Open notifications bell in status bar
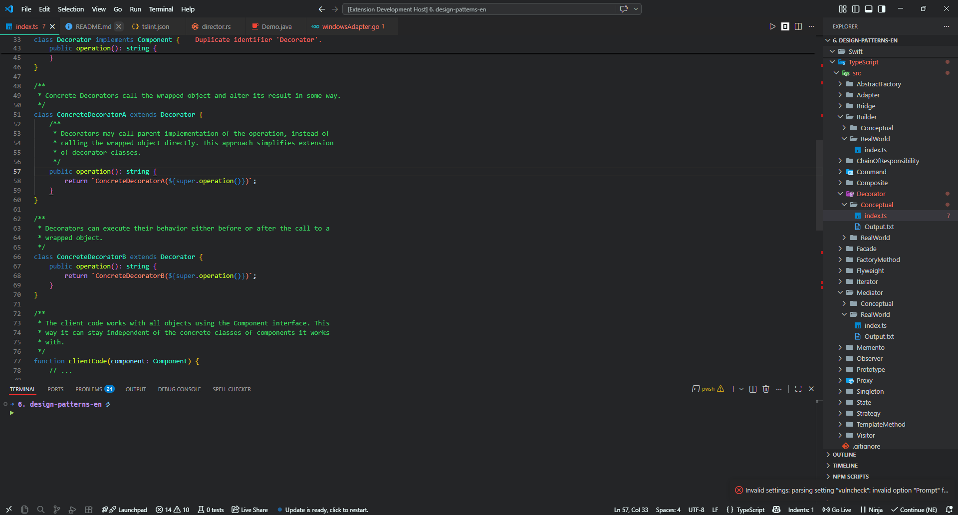Image resolution: width=958 pixels, height=515 pixels. click(x=950, y=510)
